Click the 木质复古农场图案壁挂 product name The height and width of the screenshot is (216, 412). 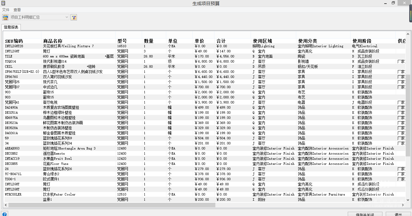(x=61, y=107)
